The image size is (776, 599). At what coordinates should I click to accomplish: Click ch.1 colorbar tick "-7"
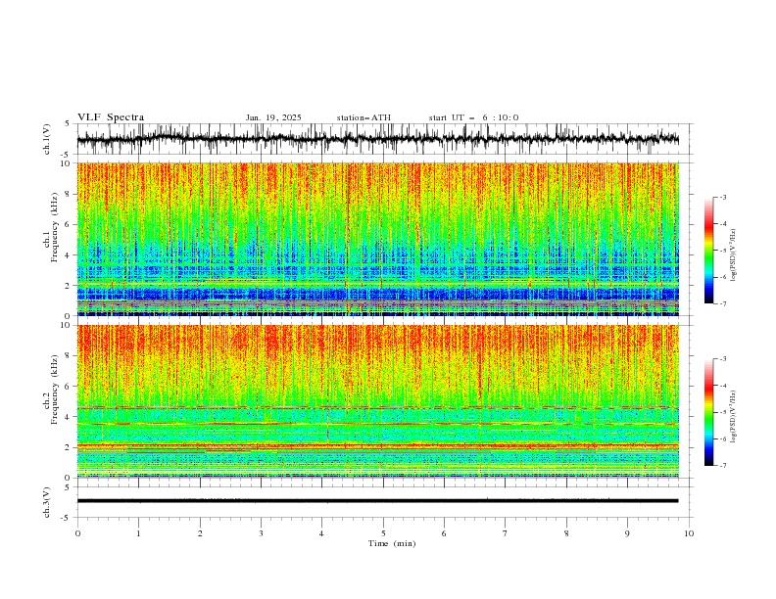coord(722,303)
